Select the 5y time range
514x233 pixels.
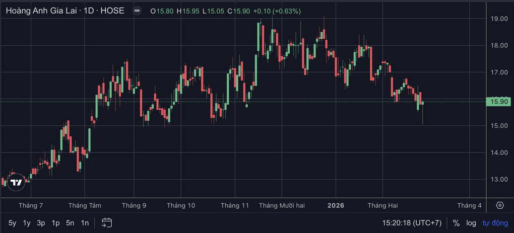(x=13, y=222)
